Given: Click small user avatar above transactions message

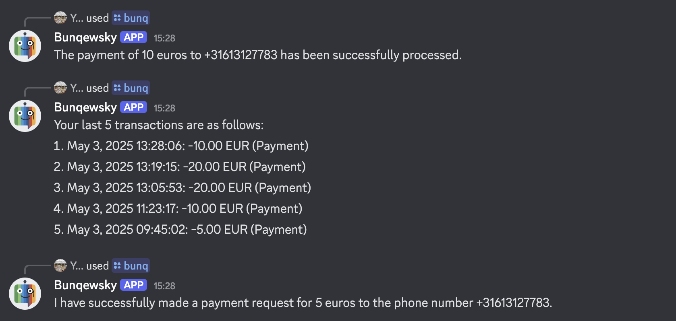Looking at the screenshot, I should pyautogui.click(x=60, y=88).
